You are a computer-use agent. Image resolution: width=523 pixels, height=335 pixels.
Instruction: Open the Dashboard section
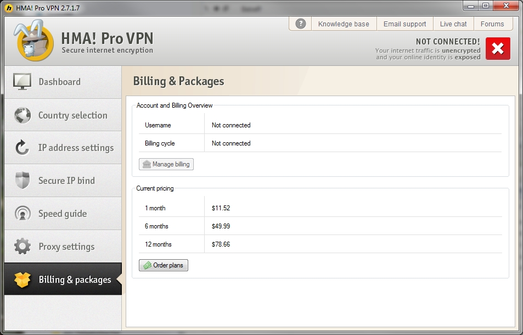point(63,82)
